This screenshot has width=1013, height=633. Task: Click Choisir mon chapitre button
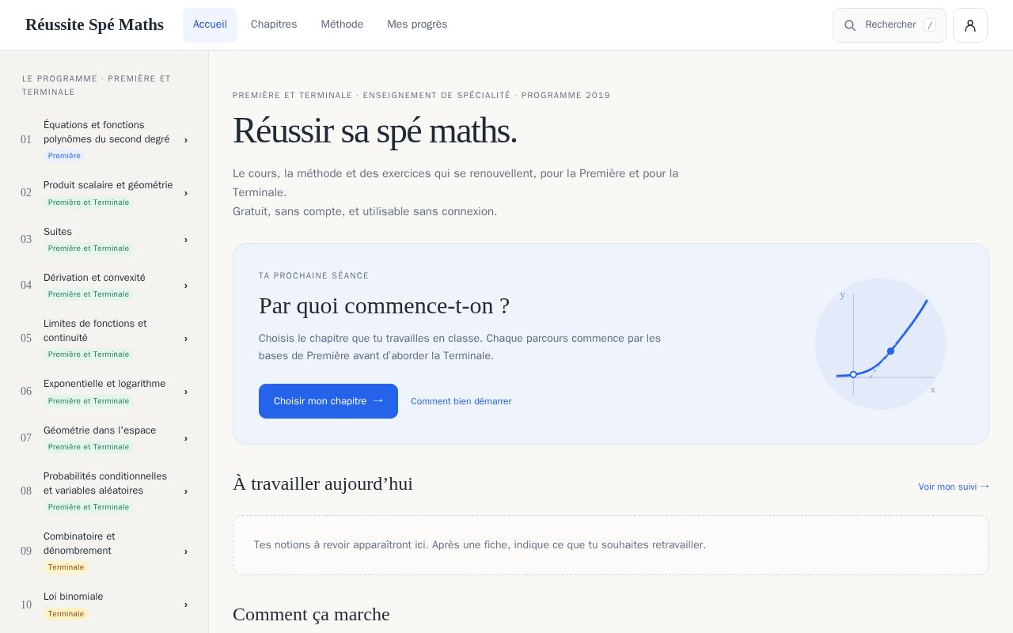328,401
